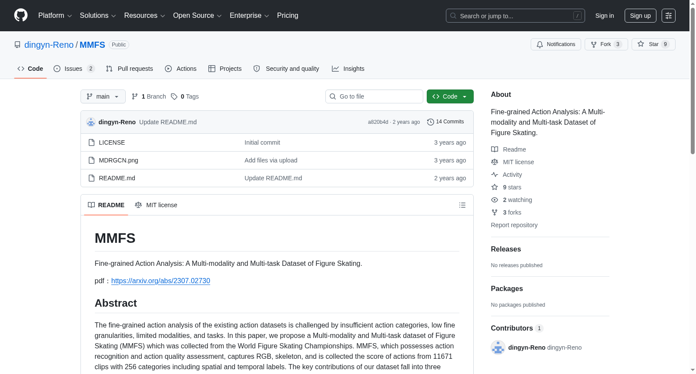Expand the Solutions dropdown

(x=98, y=16)
